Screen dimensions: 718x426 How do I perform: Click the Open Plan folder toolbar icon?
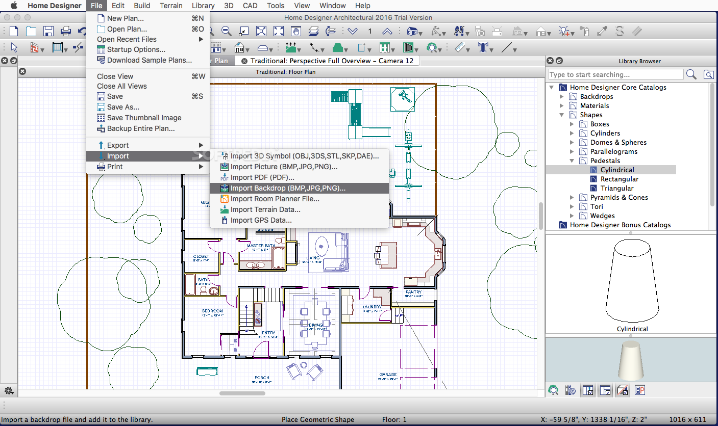point(31,31)
